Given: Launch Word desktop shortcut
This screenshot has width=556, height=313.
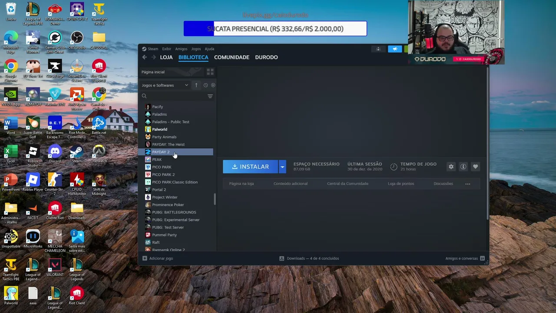Looking at the screenshot, I should (11, 126).
